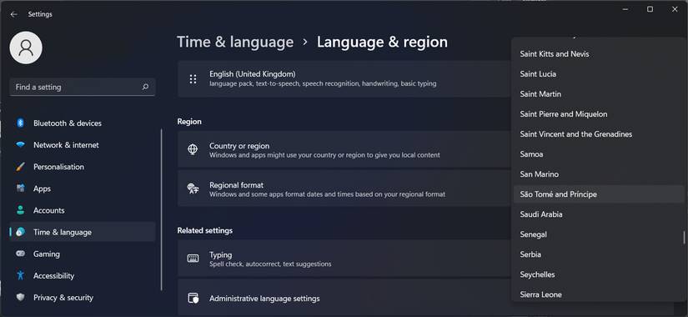Screen dimensions: 688x317
Task: Focus the Find a setting search box
Action: 83,87
